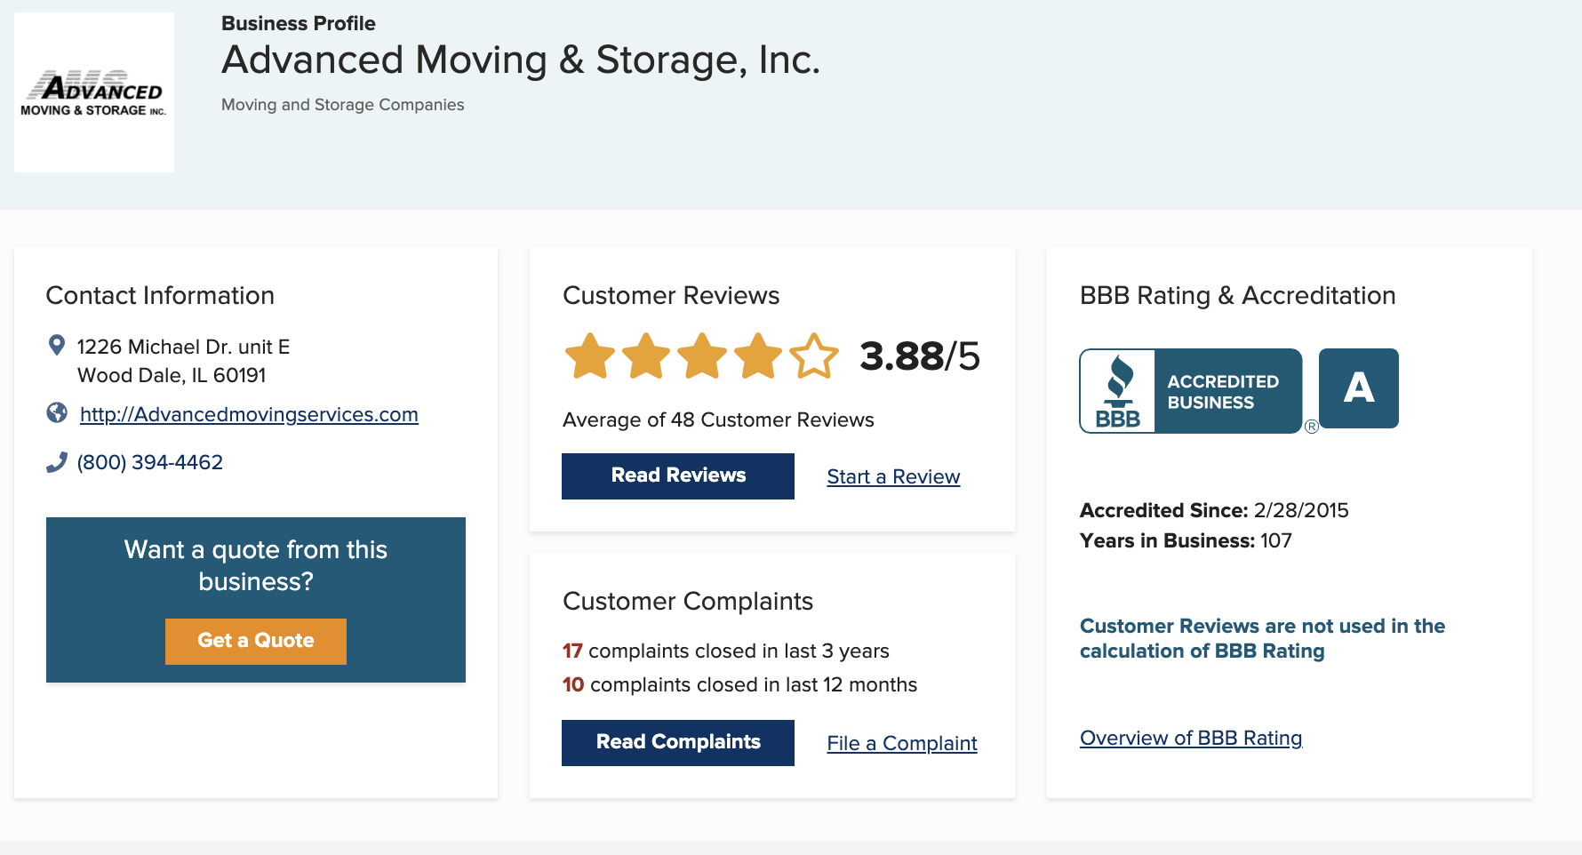Screen dimensions: 1582x855
Task: Click the Read Reviews button
Action: [678, 476]
